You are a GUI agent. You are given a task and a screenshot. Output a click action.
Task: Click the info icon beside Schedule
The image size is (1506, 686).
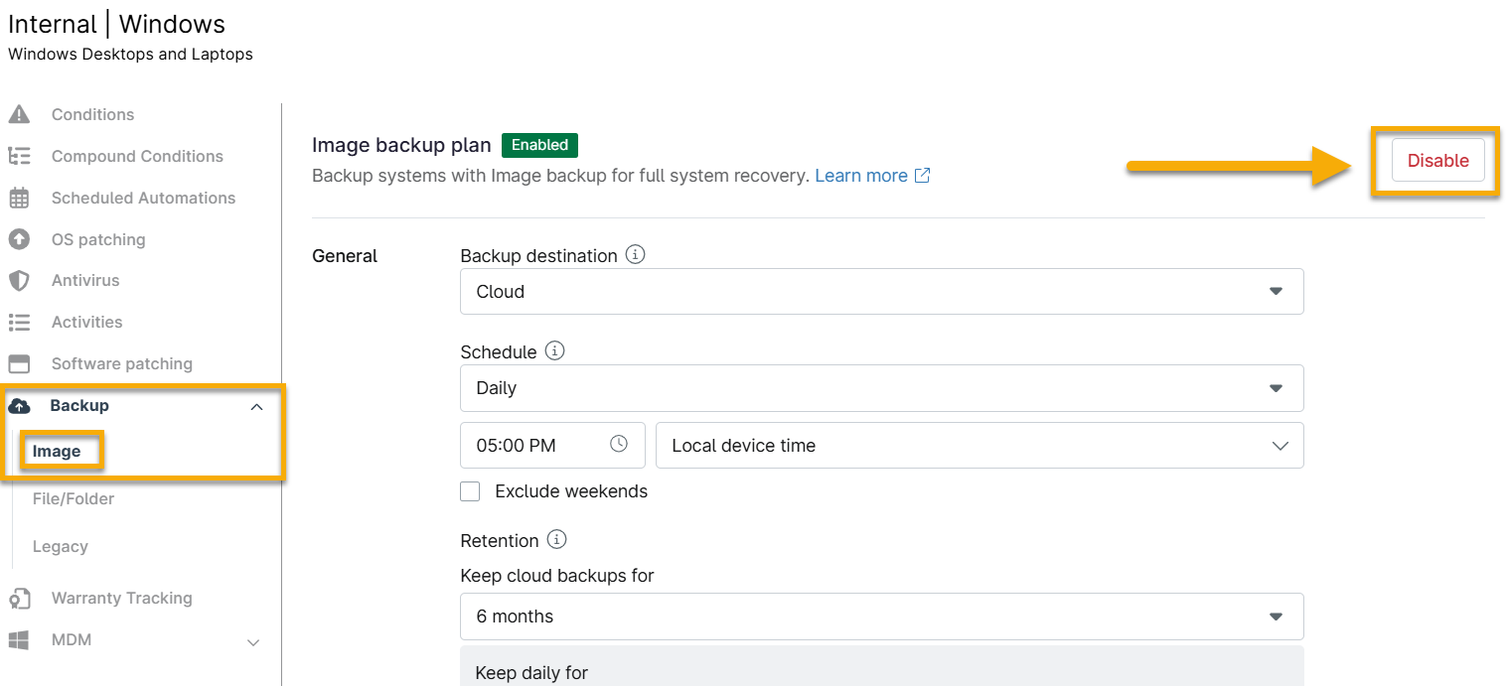pos(555,351)
